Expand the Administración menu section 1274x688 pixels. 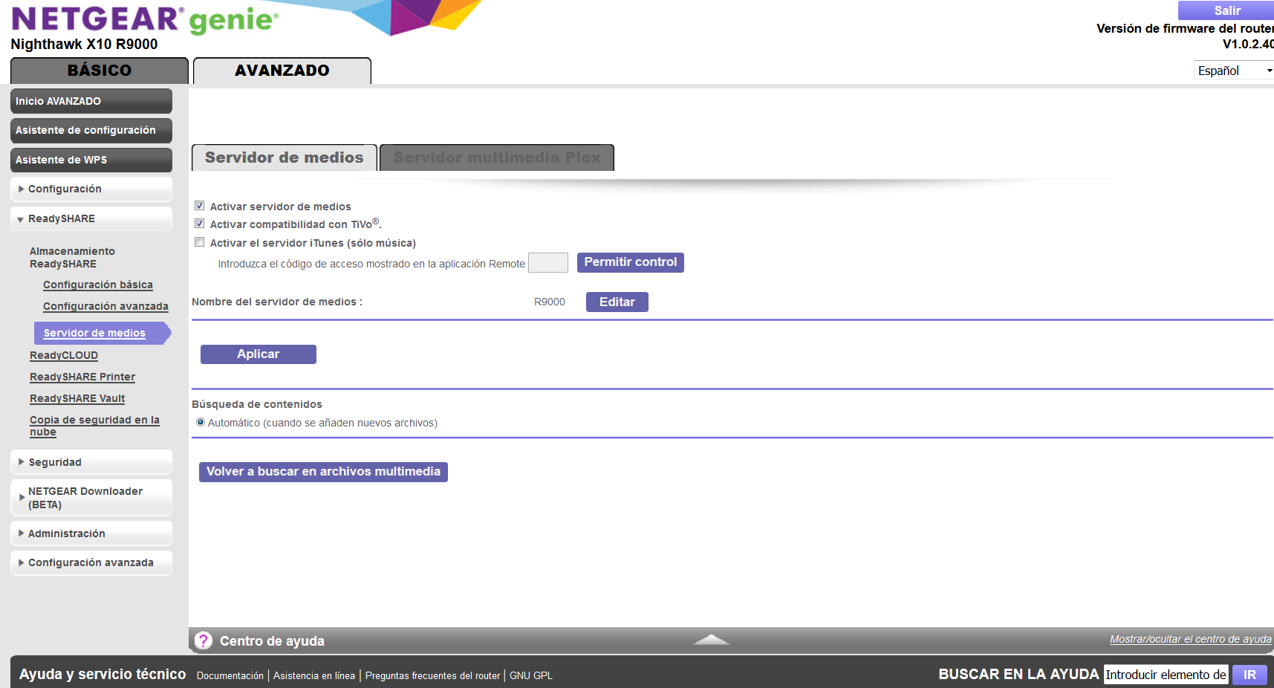pyautogui.click(x=91, y=533)
